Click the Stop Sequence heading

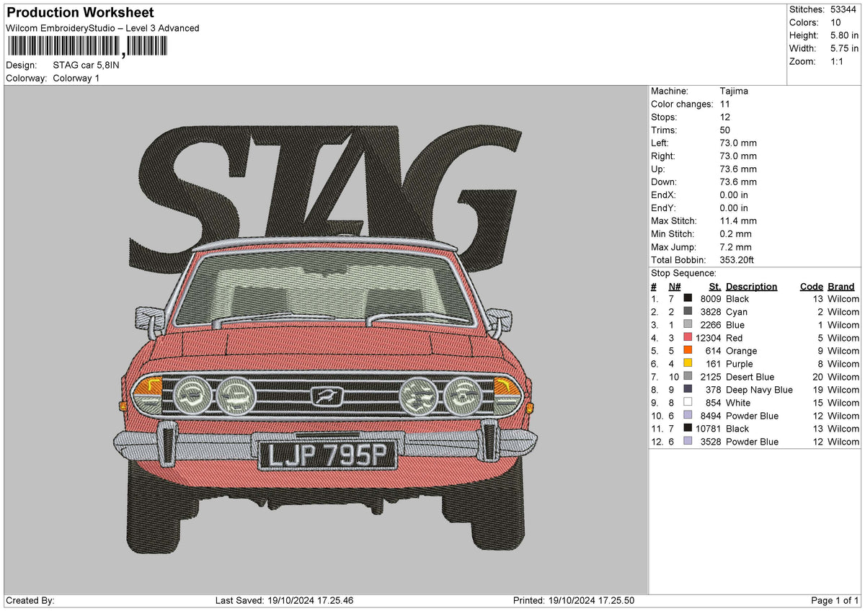tap(683, 273)
